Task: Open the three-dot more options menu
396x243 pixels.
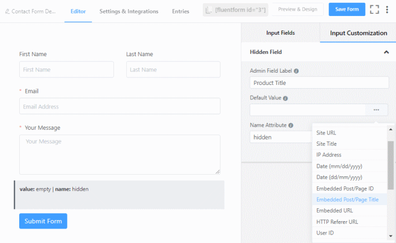Action: [x=387, y=10]
